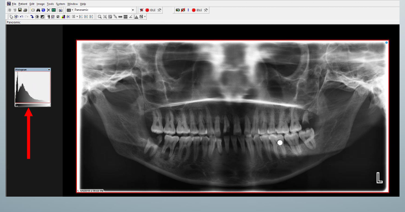The width and height of the screenshot is (405, 212).
Task: Select the magnifying glass zoom tool
Action: (99, 17)
